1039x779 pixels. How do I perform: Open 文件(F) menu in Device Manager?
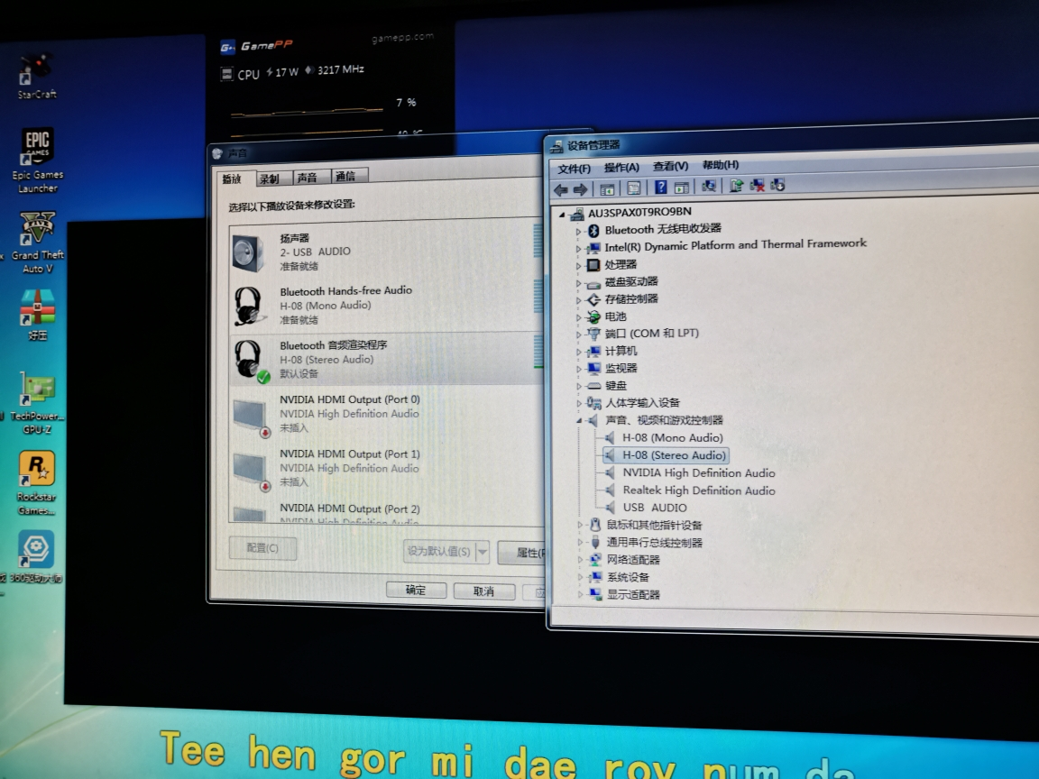574,169
